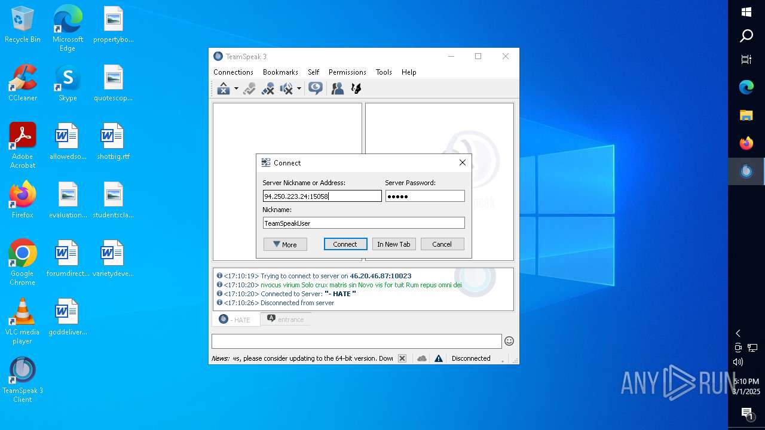Select the goddeliver... Word document
765x430 pixels.
[68, 317]
